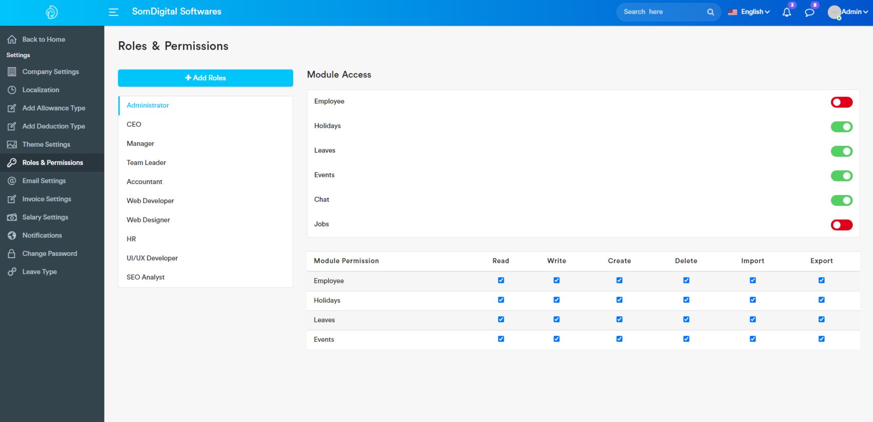The image size is (873, 422).
Task: Go to Email Settings in sidebar
Action: [44, 181]
